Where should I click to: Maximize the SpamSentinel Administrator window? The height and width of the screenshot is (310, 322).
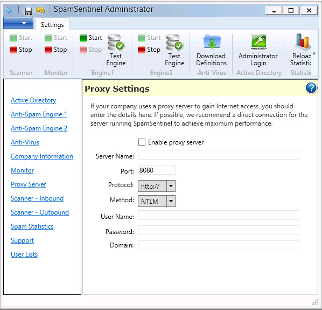291,10
